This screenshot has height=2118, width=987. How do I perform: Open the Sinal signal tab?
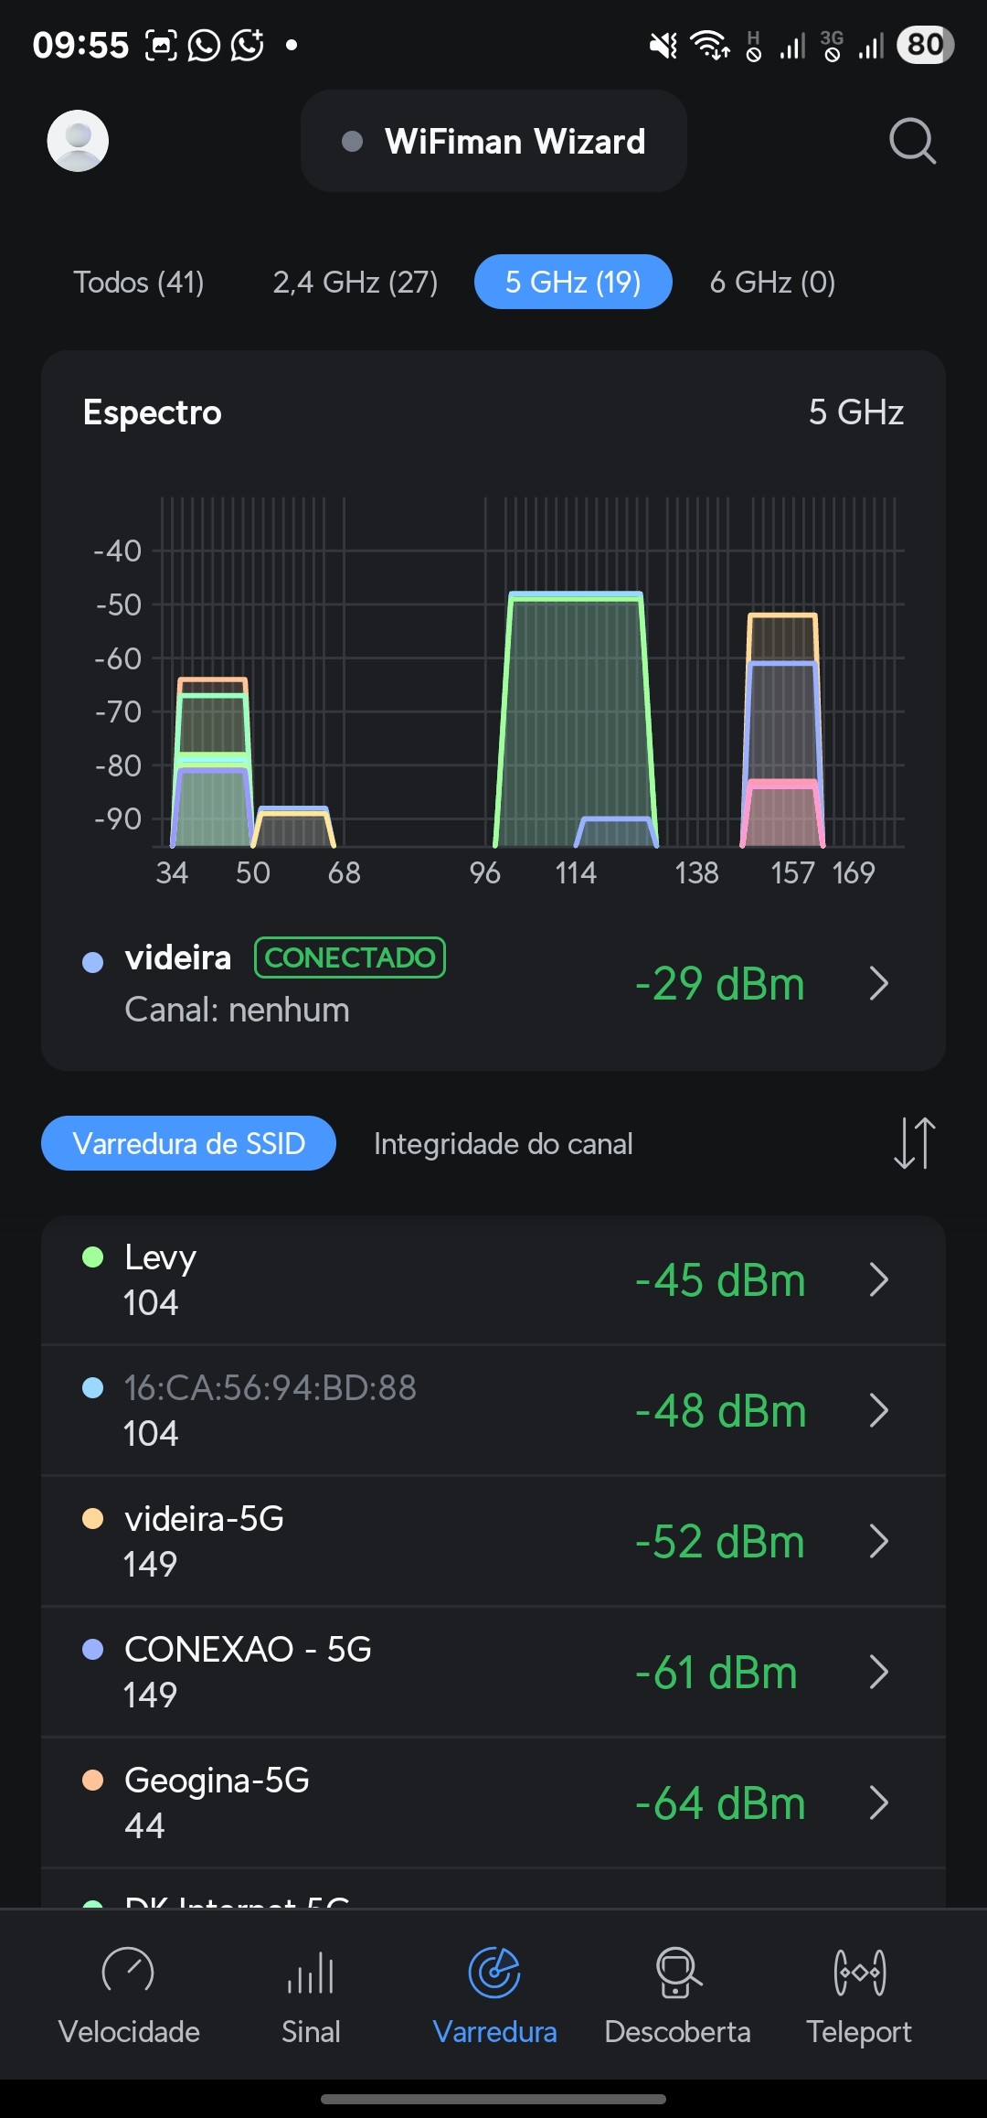click(311, 1994)
